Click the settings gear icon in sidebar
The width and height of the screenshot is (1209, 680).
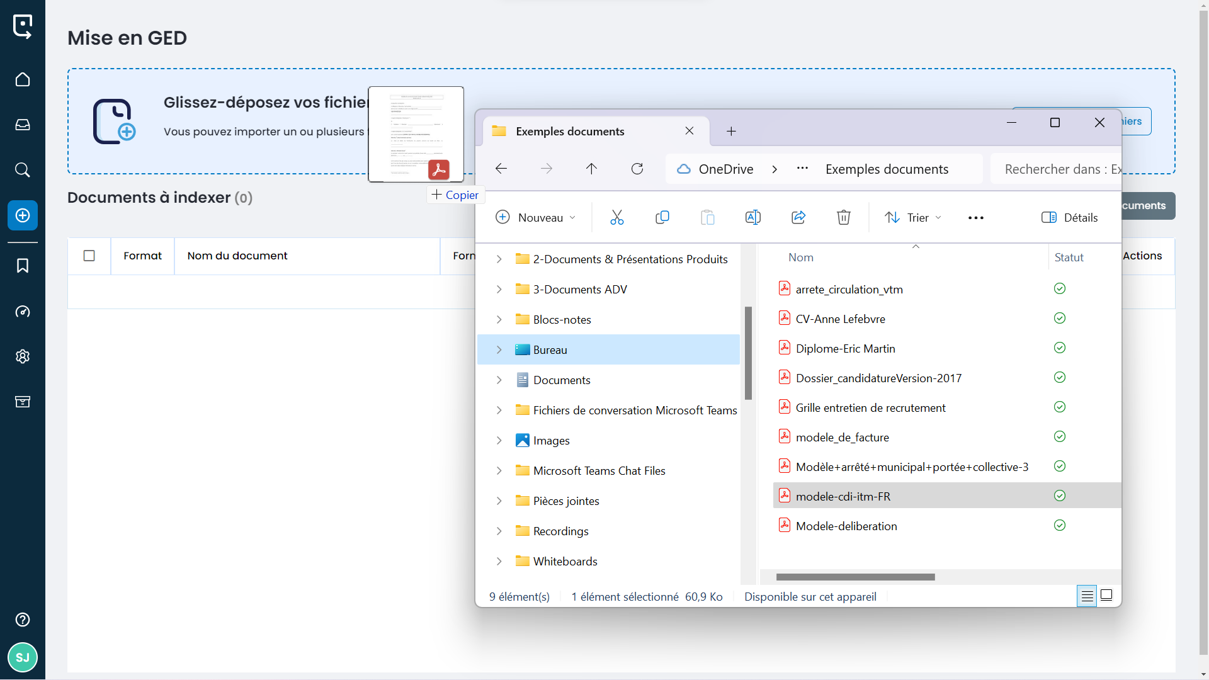pos(23,356)
